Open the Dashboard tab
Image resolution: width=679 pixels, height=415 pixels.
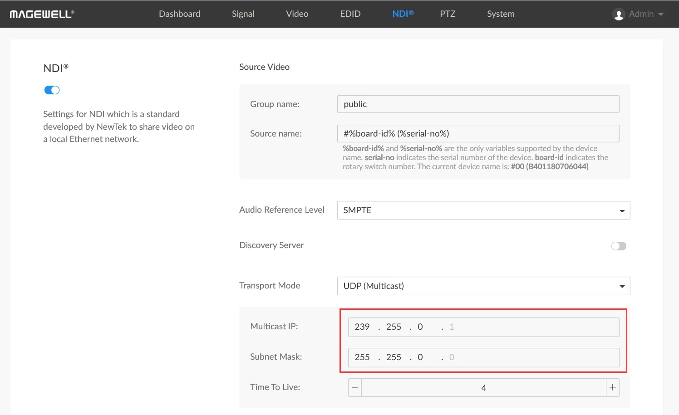tap(179, 14)
